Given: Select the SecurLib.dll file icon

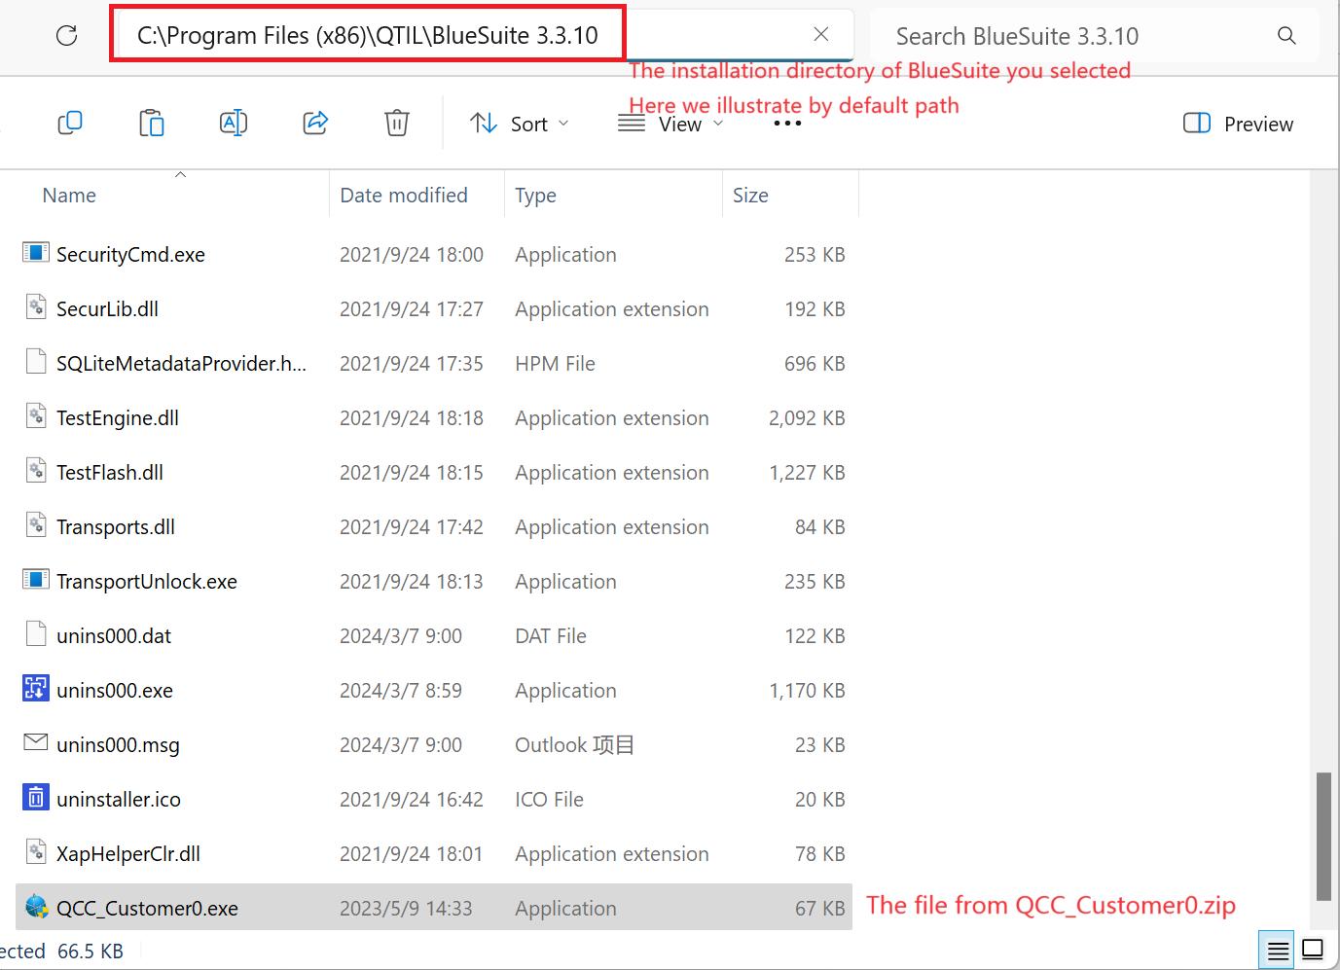Looking at the screenshot, I should click(36, 307).
